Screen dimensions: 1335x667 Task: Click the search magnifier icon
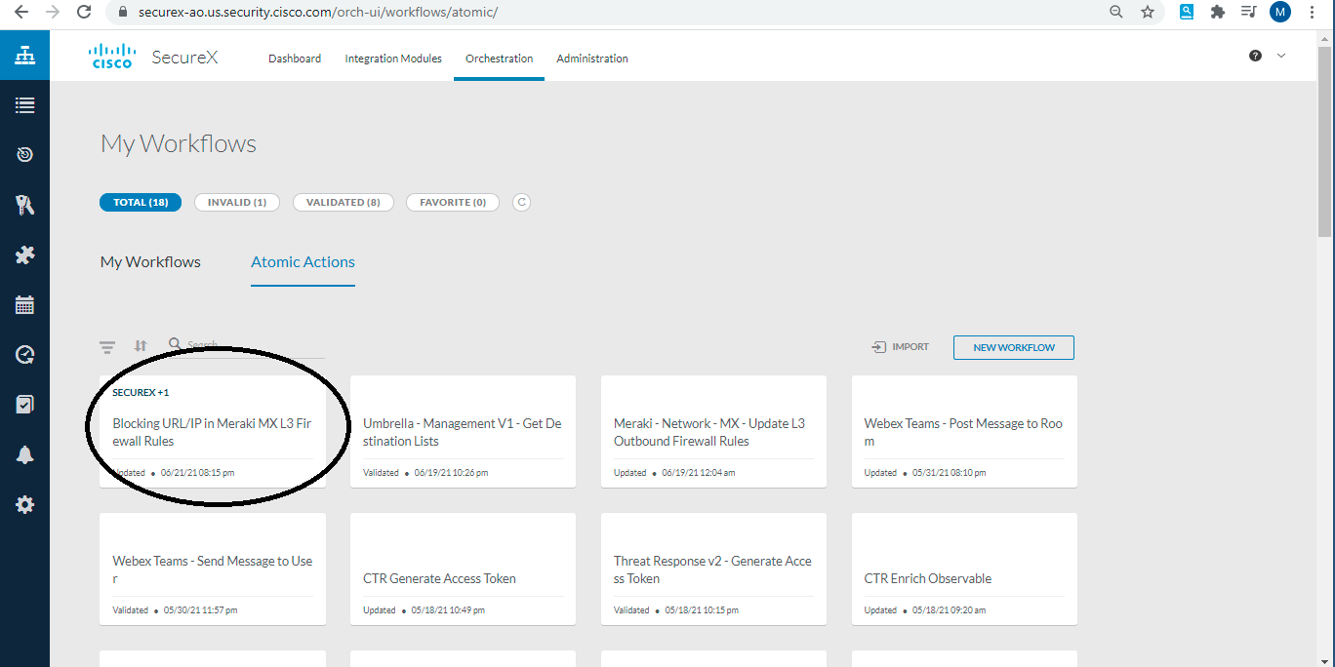pyautogui.click(x=175, y=344)
